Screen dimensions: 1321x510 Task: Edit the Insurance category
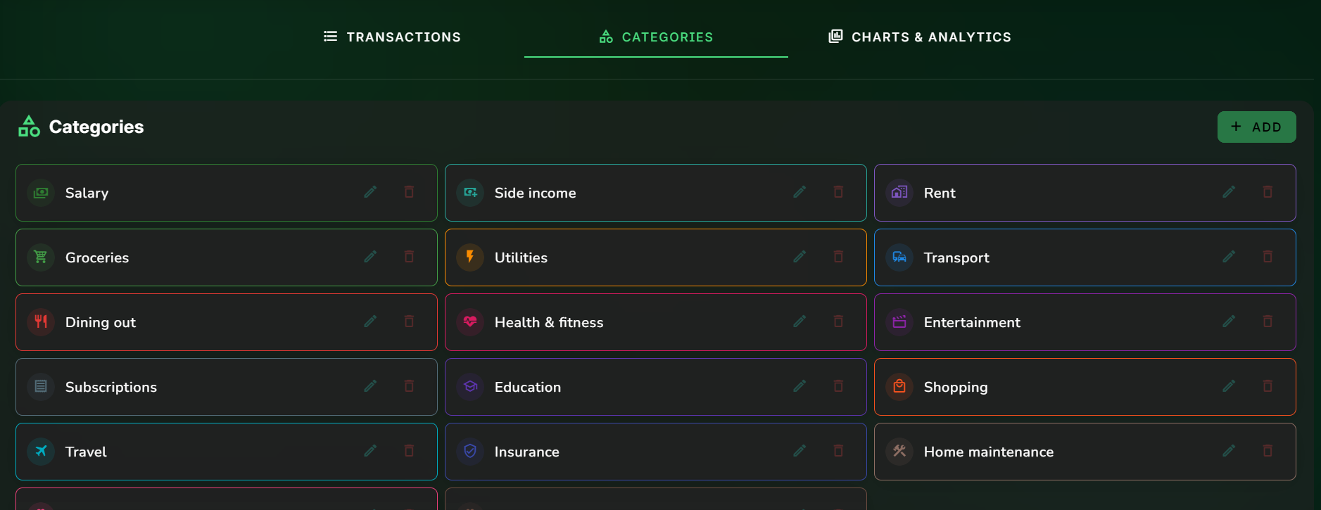click(x=799, y=451)
